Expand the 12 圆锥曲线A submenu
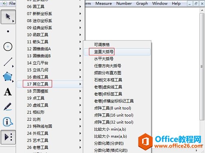This screenshot has width=205, height=153. [x=50, y=49]
